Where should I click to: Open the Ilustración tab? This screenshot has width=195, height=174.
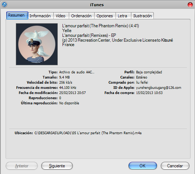(x=142, y=16)
